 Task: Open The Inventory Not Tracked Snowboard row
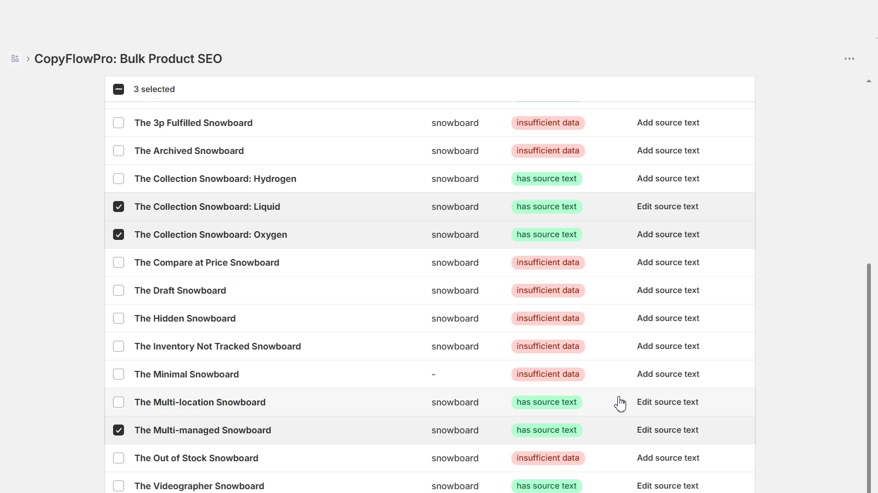coord(430,346)
